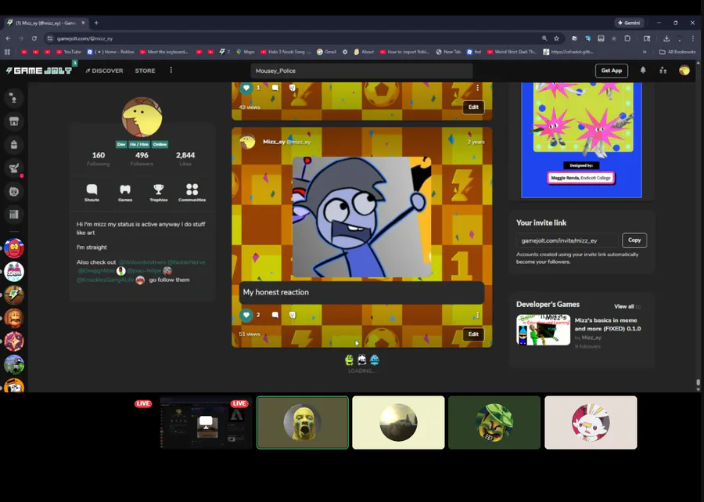The height and width of the screenshot is (502, 704).
Task: Open the white-background community avatar in sidebar
Action: [14, 272]
